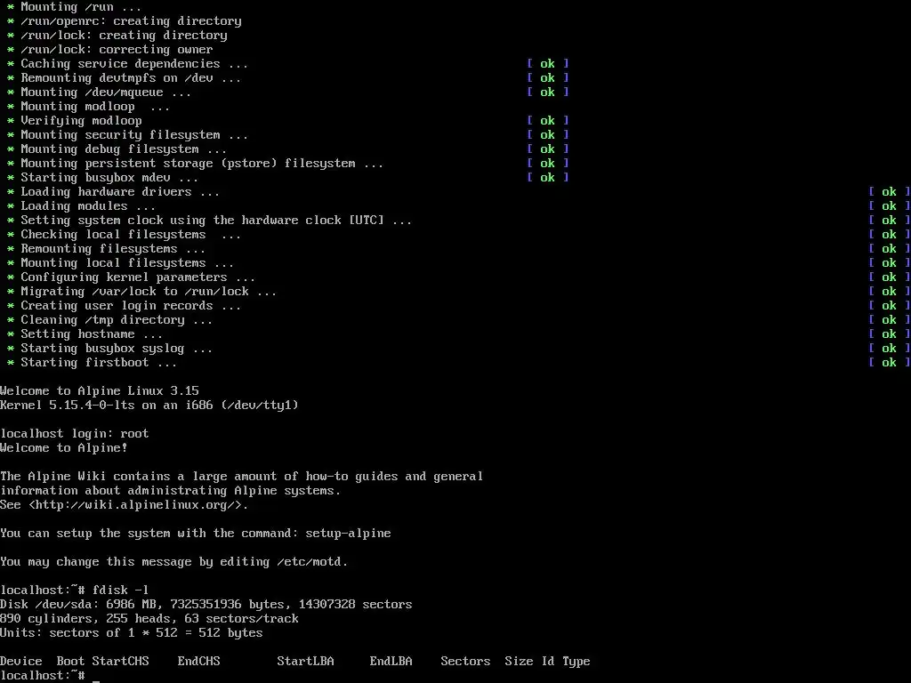Click the 'Starting busybox mdev ...' line
Screen dimensions: 911x683
103,178
